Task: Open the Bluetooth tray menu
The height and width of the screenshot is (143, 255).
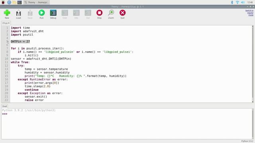Action: 232,2
